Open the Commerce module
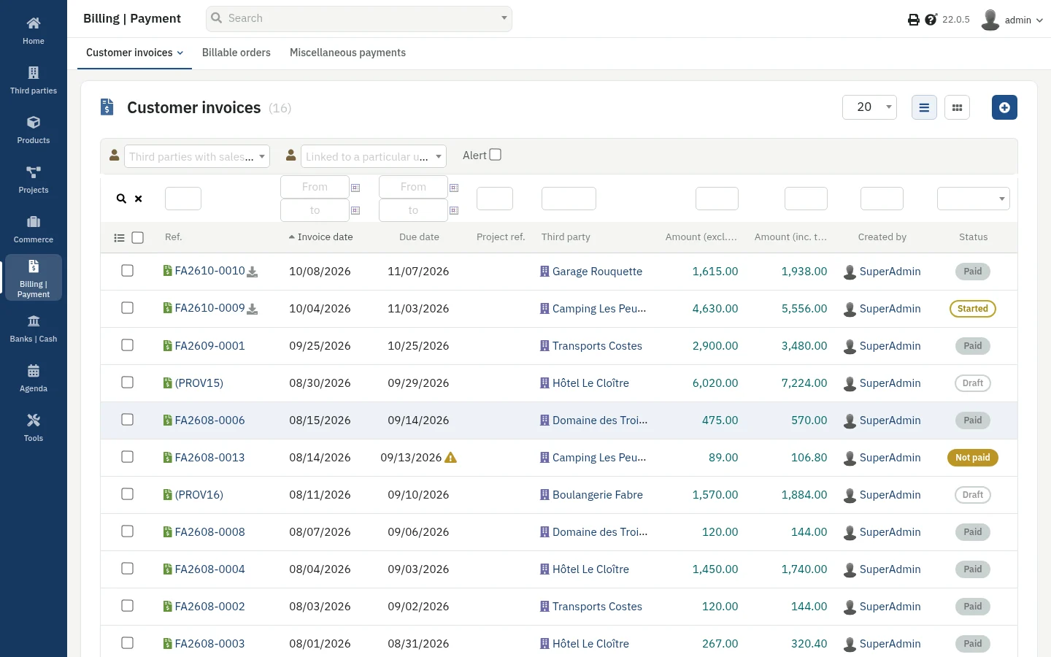This screenshot has height=657, width=1051. coord(34,229)
